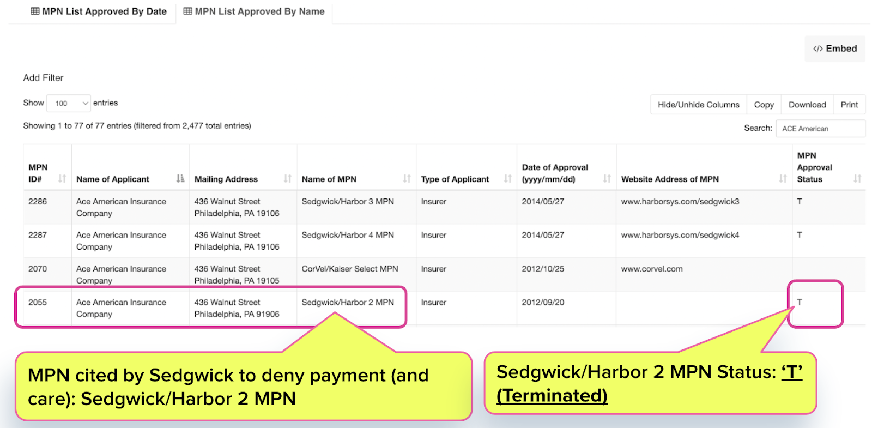This screenshot has height=428, width=872.
Task: Sort by Name of MPN column arrows
Action: coord(407,179)
